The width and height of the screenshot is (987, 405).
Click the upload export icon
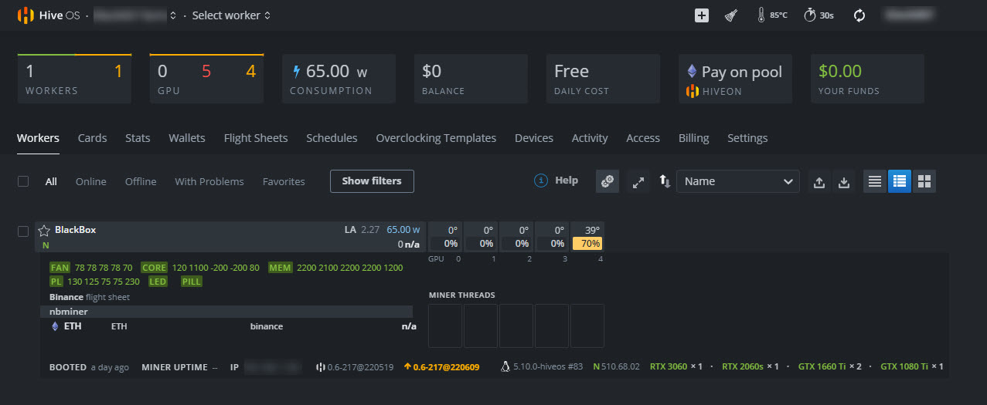click(x=819, y=182)
